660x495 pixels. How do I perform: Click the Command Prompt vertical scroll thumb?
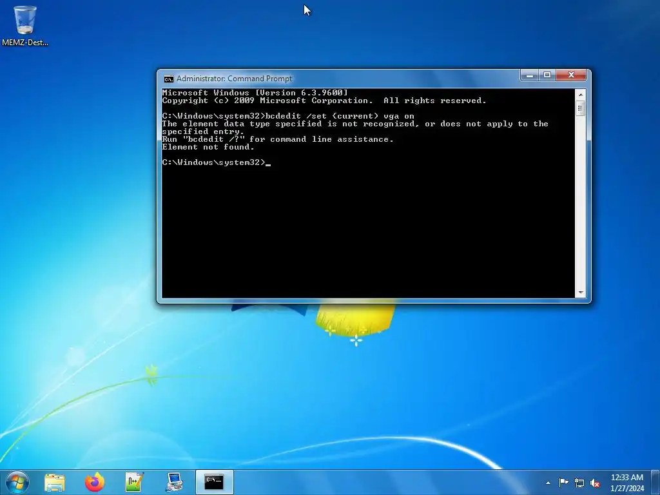(581, 108)
